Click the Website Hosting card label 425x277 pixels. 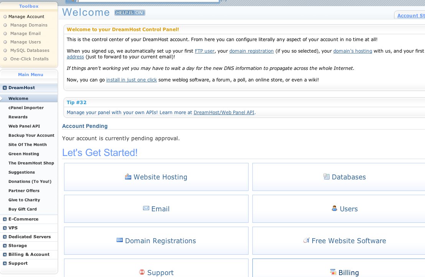160,177
